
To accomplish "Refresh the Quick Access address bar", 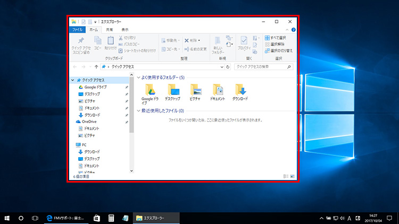I will 228,67.
